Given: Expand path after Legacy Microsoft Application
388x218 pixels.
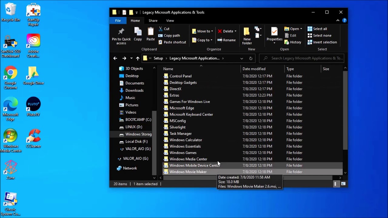Looking at the screenshot, I should coord(223,58).
